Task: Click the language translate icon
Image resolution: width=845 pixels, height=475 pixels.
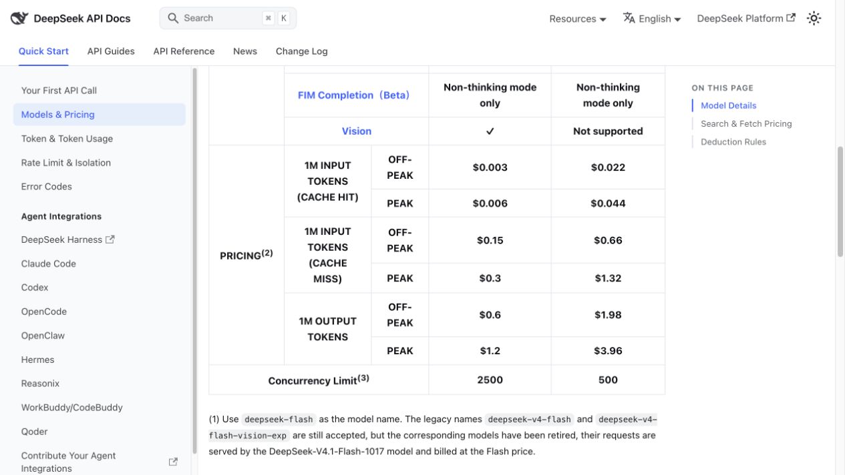Action: (629, 18)
